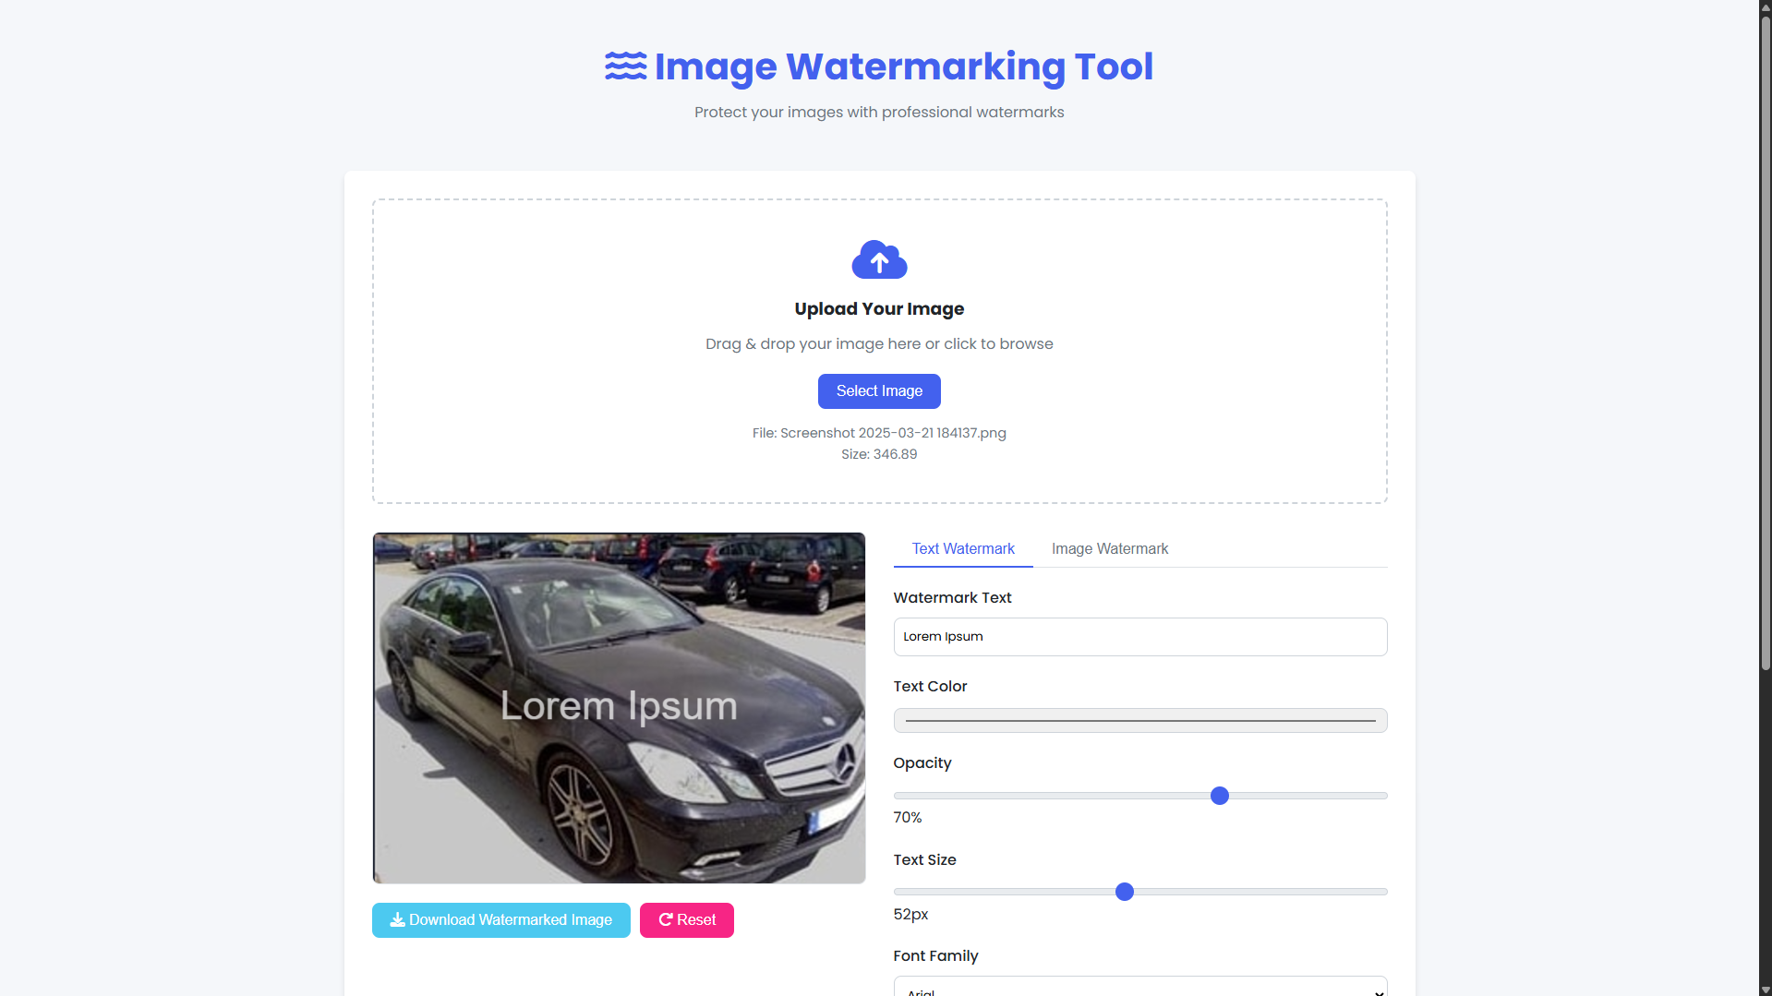Click the Text Size slider handle
1772x996 pixels.
(1125, 892)
